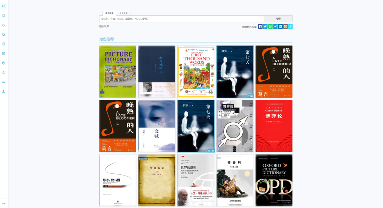Open the gray 博弈论 Game Theory cover

(235, 126)
